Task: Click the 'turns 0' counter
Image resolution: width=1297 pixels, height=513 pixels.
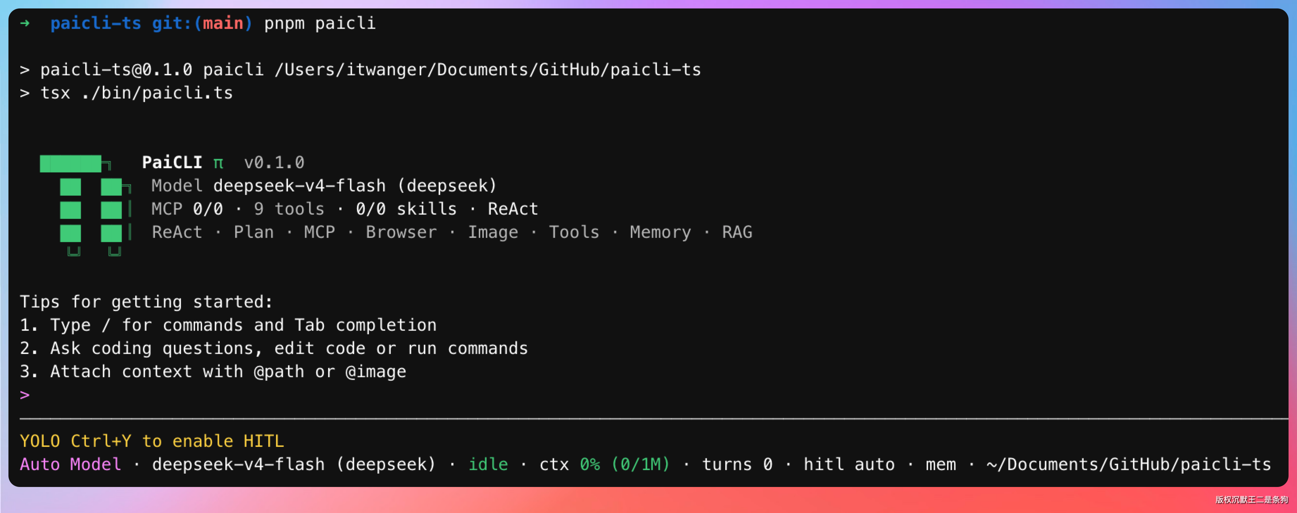Action: tap(737, 464)
